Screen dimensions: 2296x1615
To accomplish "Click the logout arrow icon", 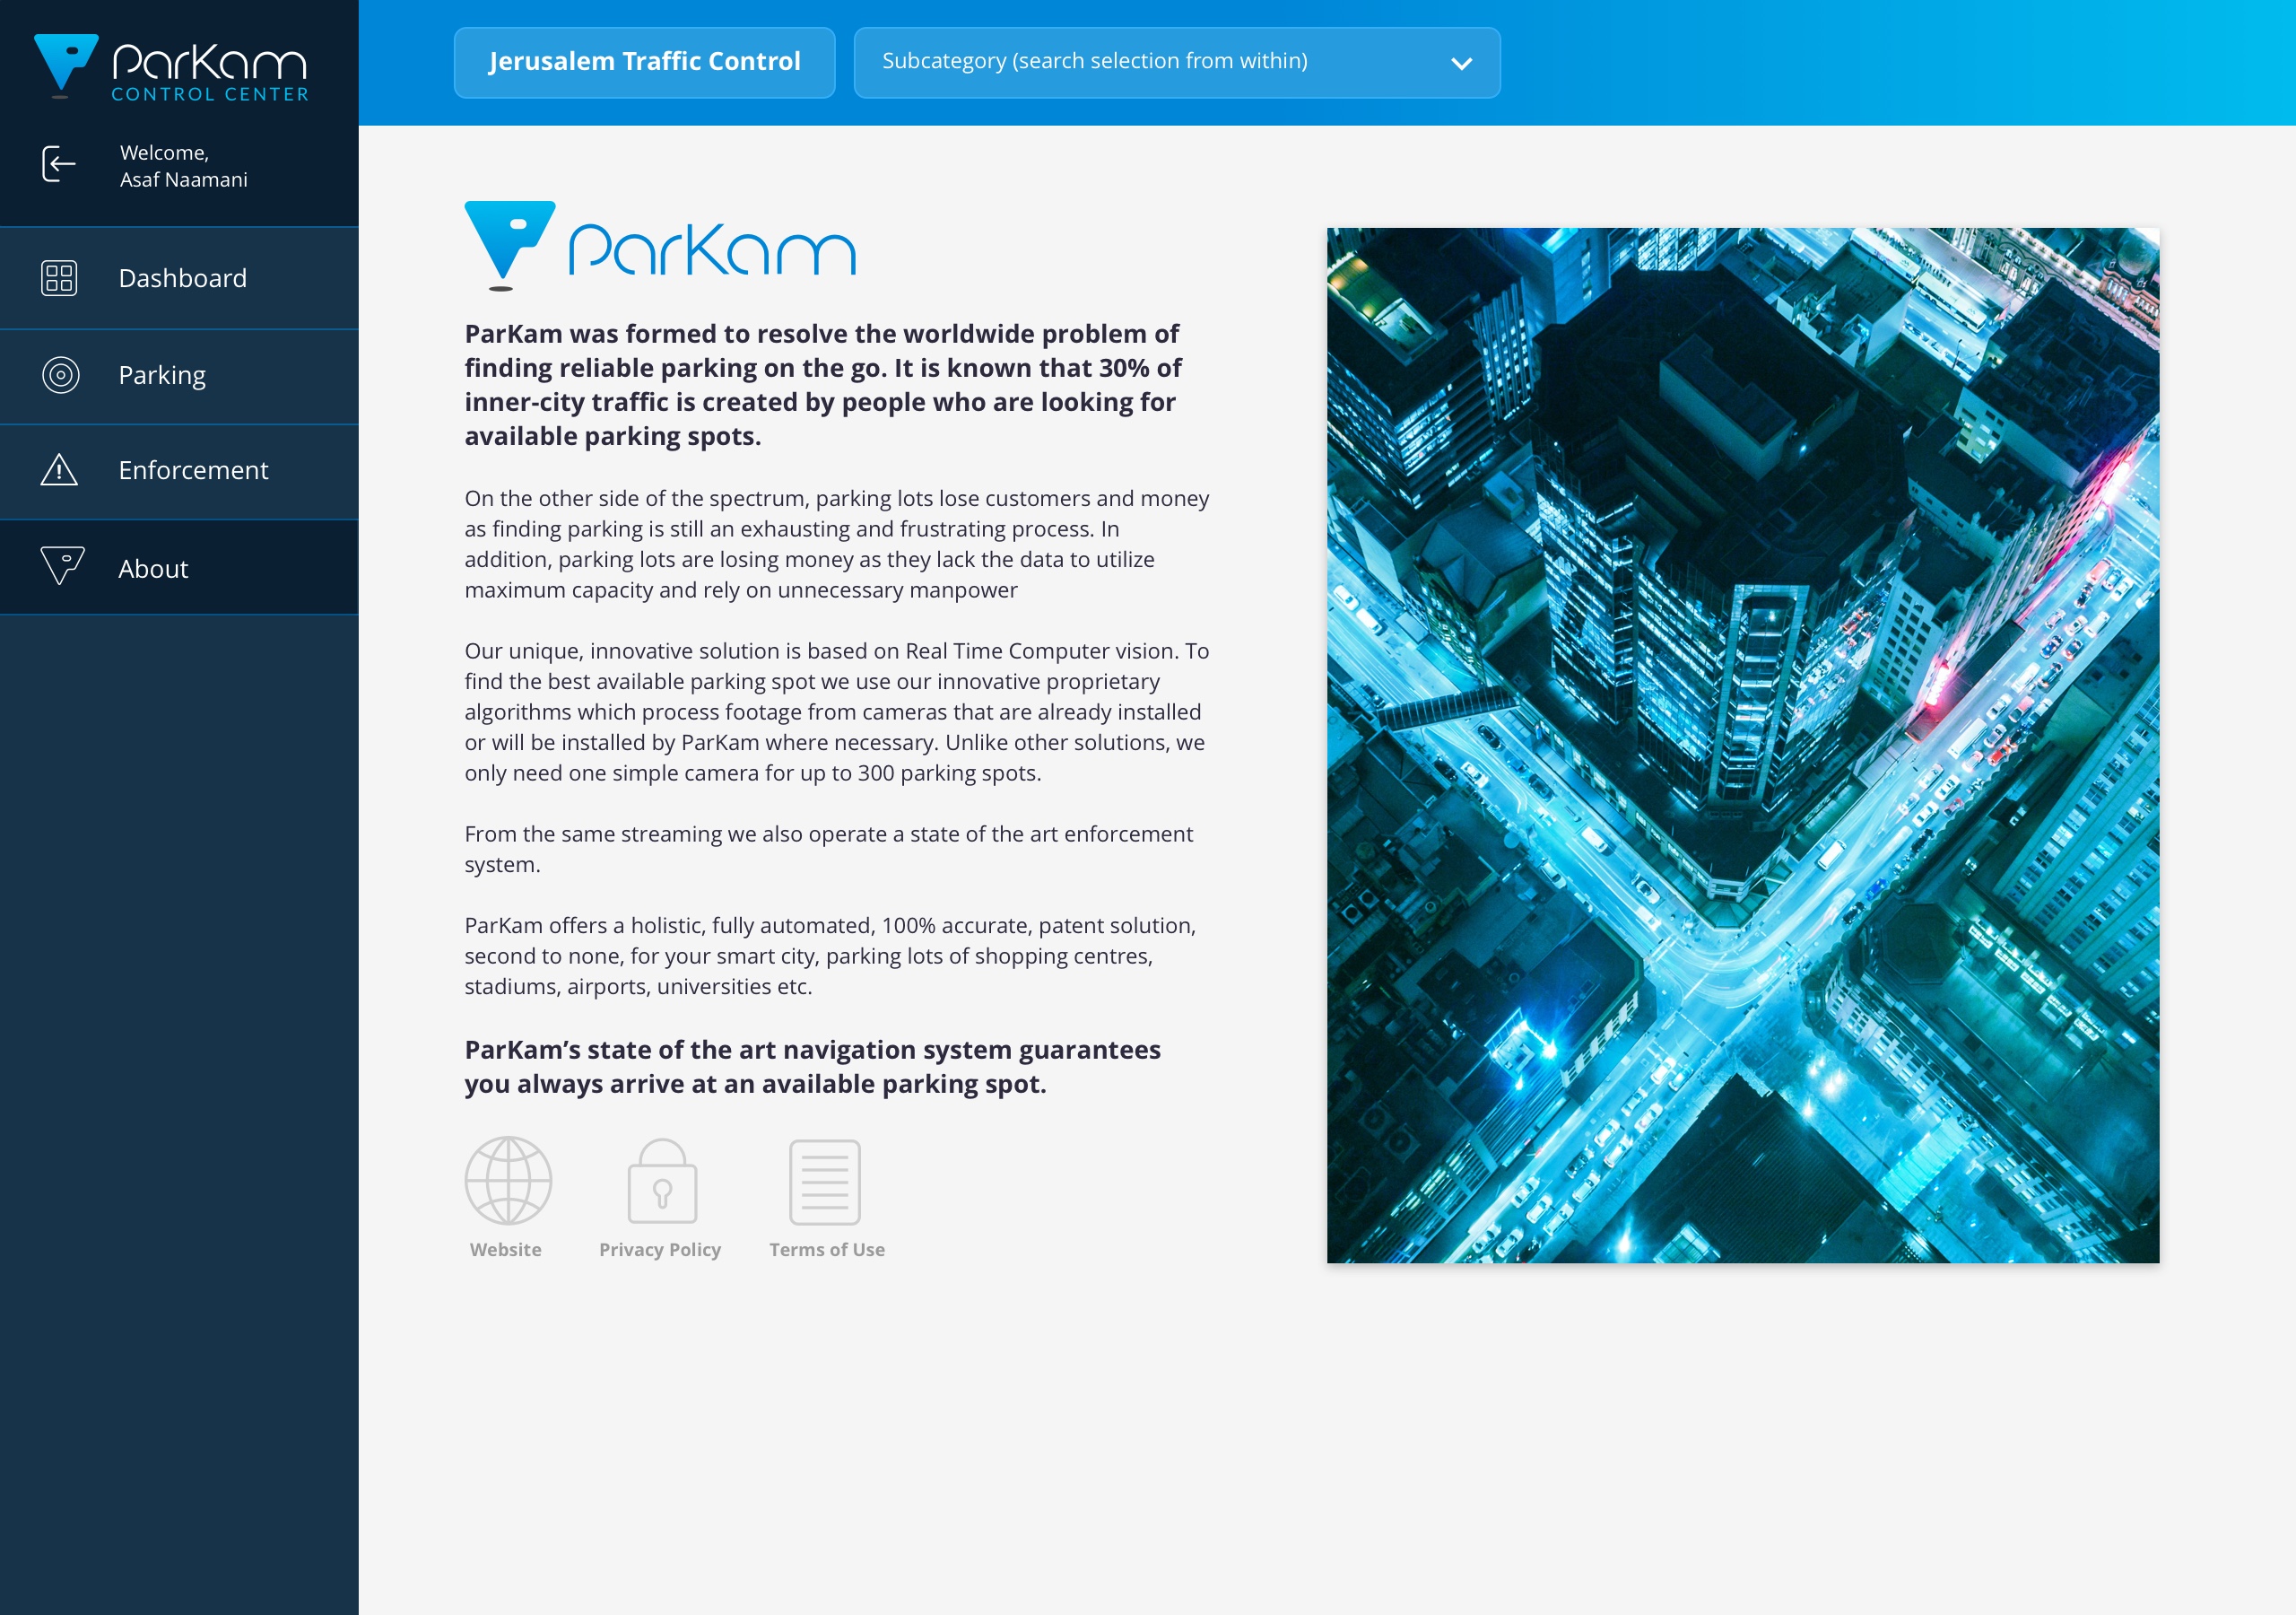I will pos(59,164).
